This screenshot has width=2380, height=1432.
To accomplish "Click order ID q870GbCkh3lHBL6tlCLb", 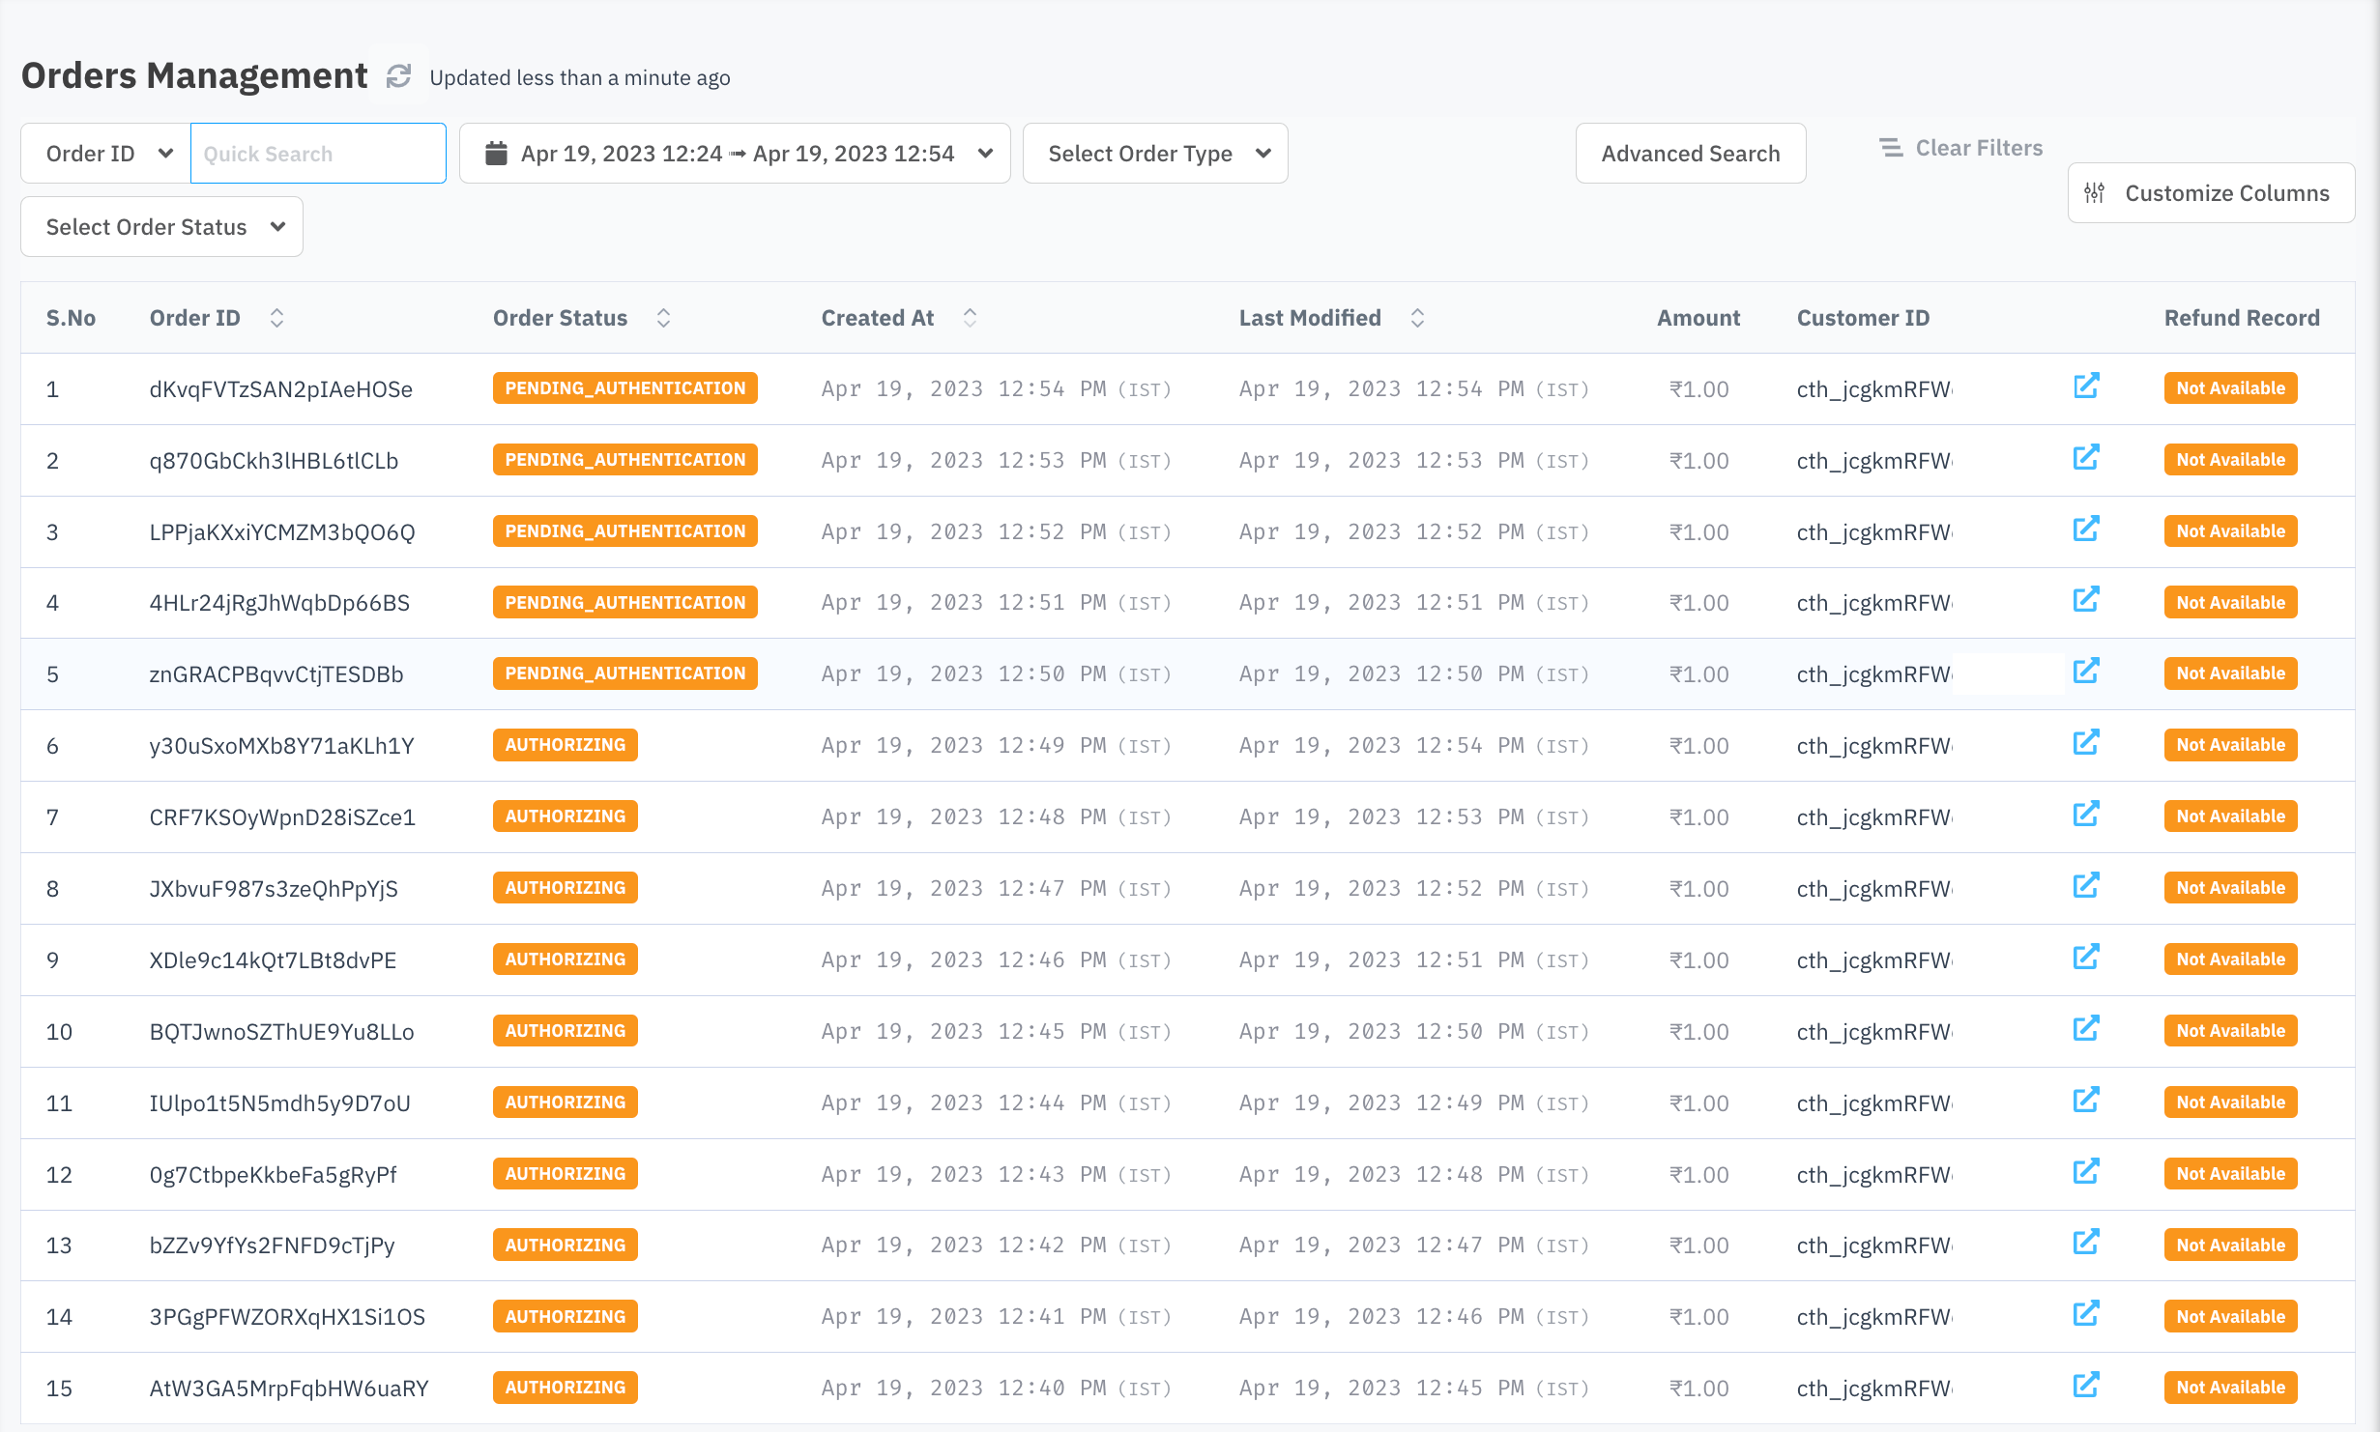I will (274, 461).
